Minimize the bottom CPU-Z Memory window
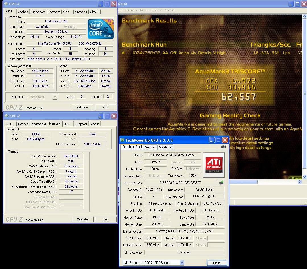The image size is (307, 269). tap(101, 116)
